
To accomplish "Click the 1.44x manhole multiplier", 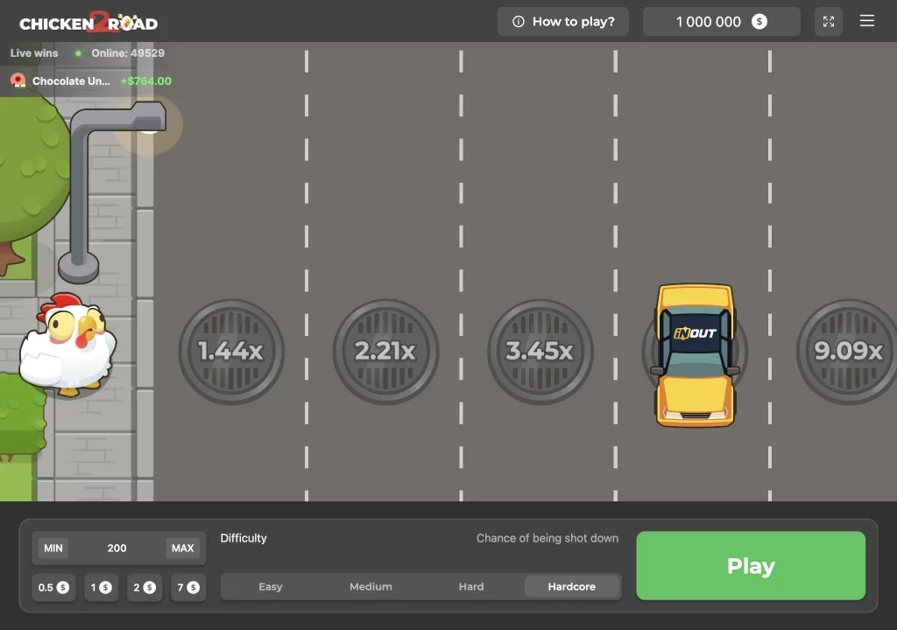I will (231, 352).
